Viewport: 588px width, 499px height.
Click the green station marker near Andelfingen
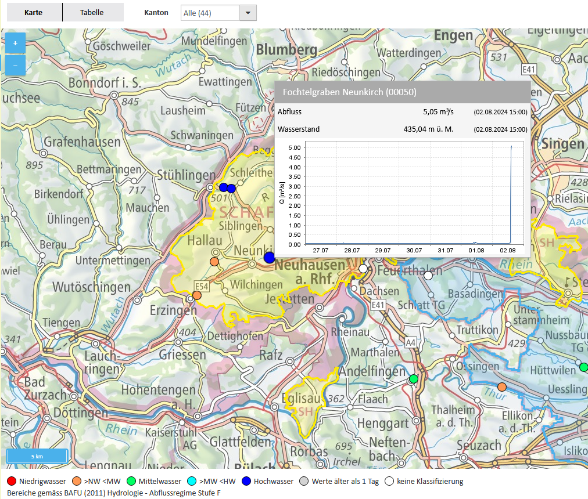coord(414,379)
